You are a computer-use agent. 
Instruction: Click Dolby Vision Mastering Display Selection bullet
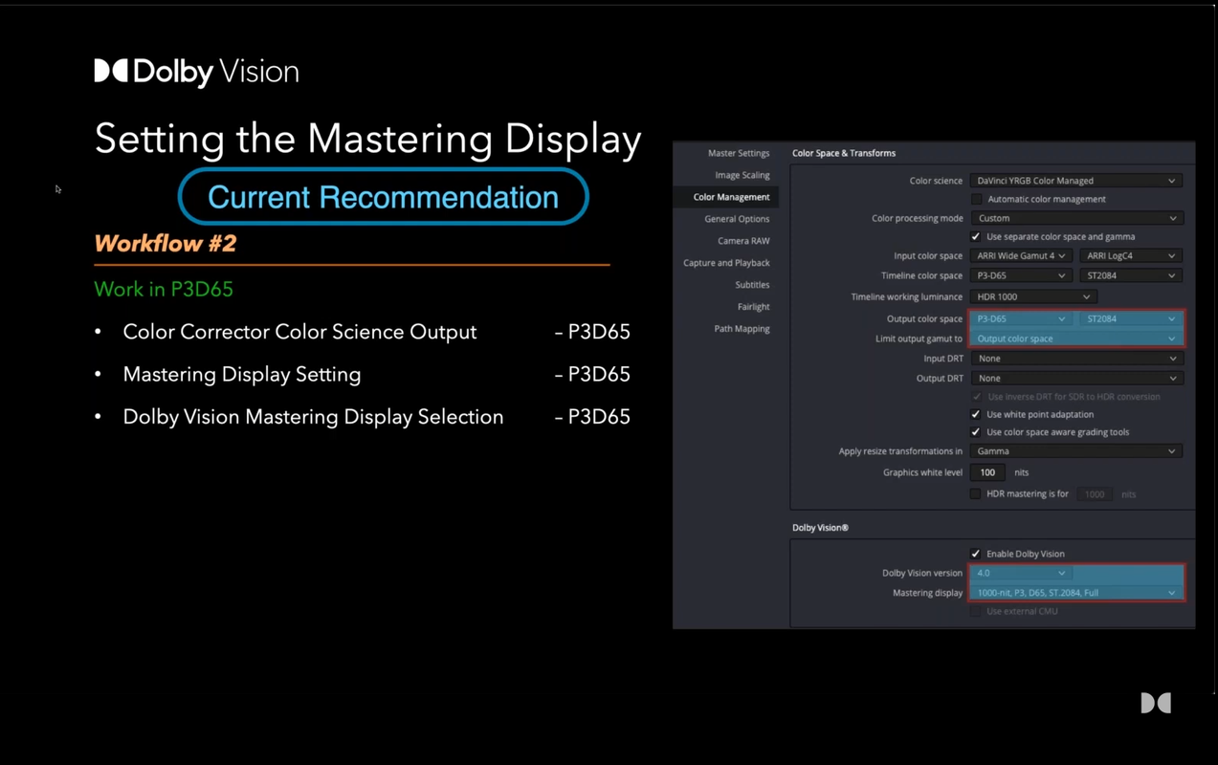point(313,417)
